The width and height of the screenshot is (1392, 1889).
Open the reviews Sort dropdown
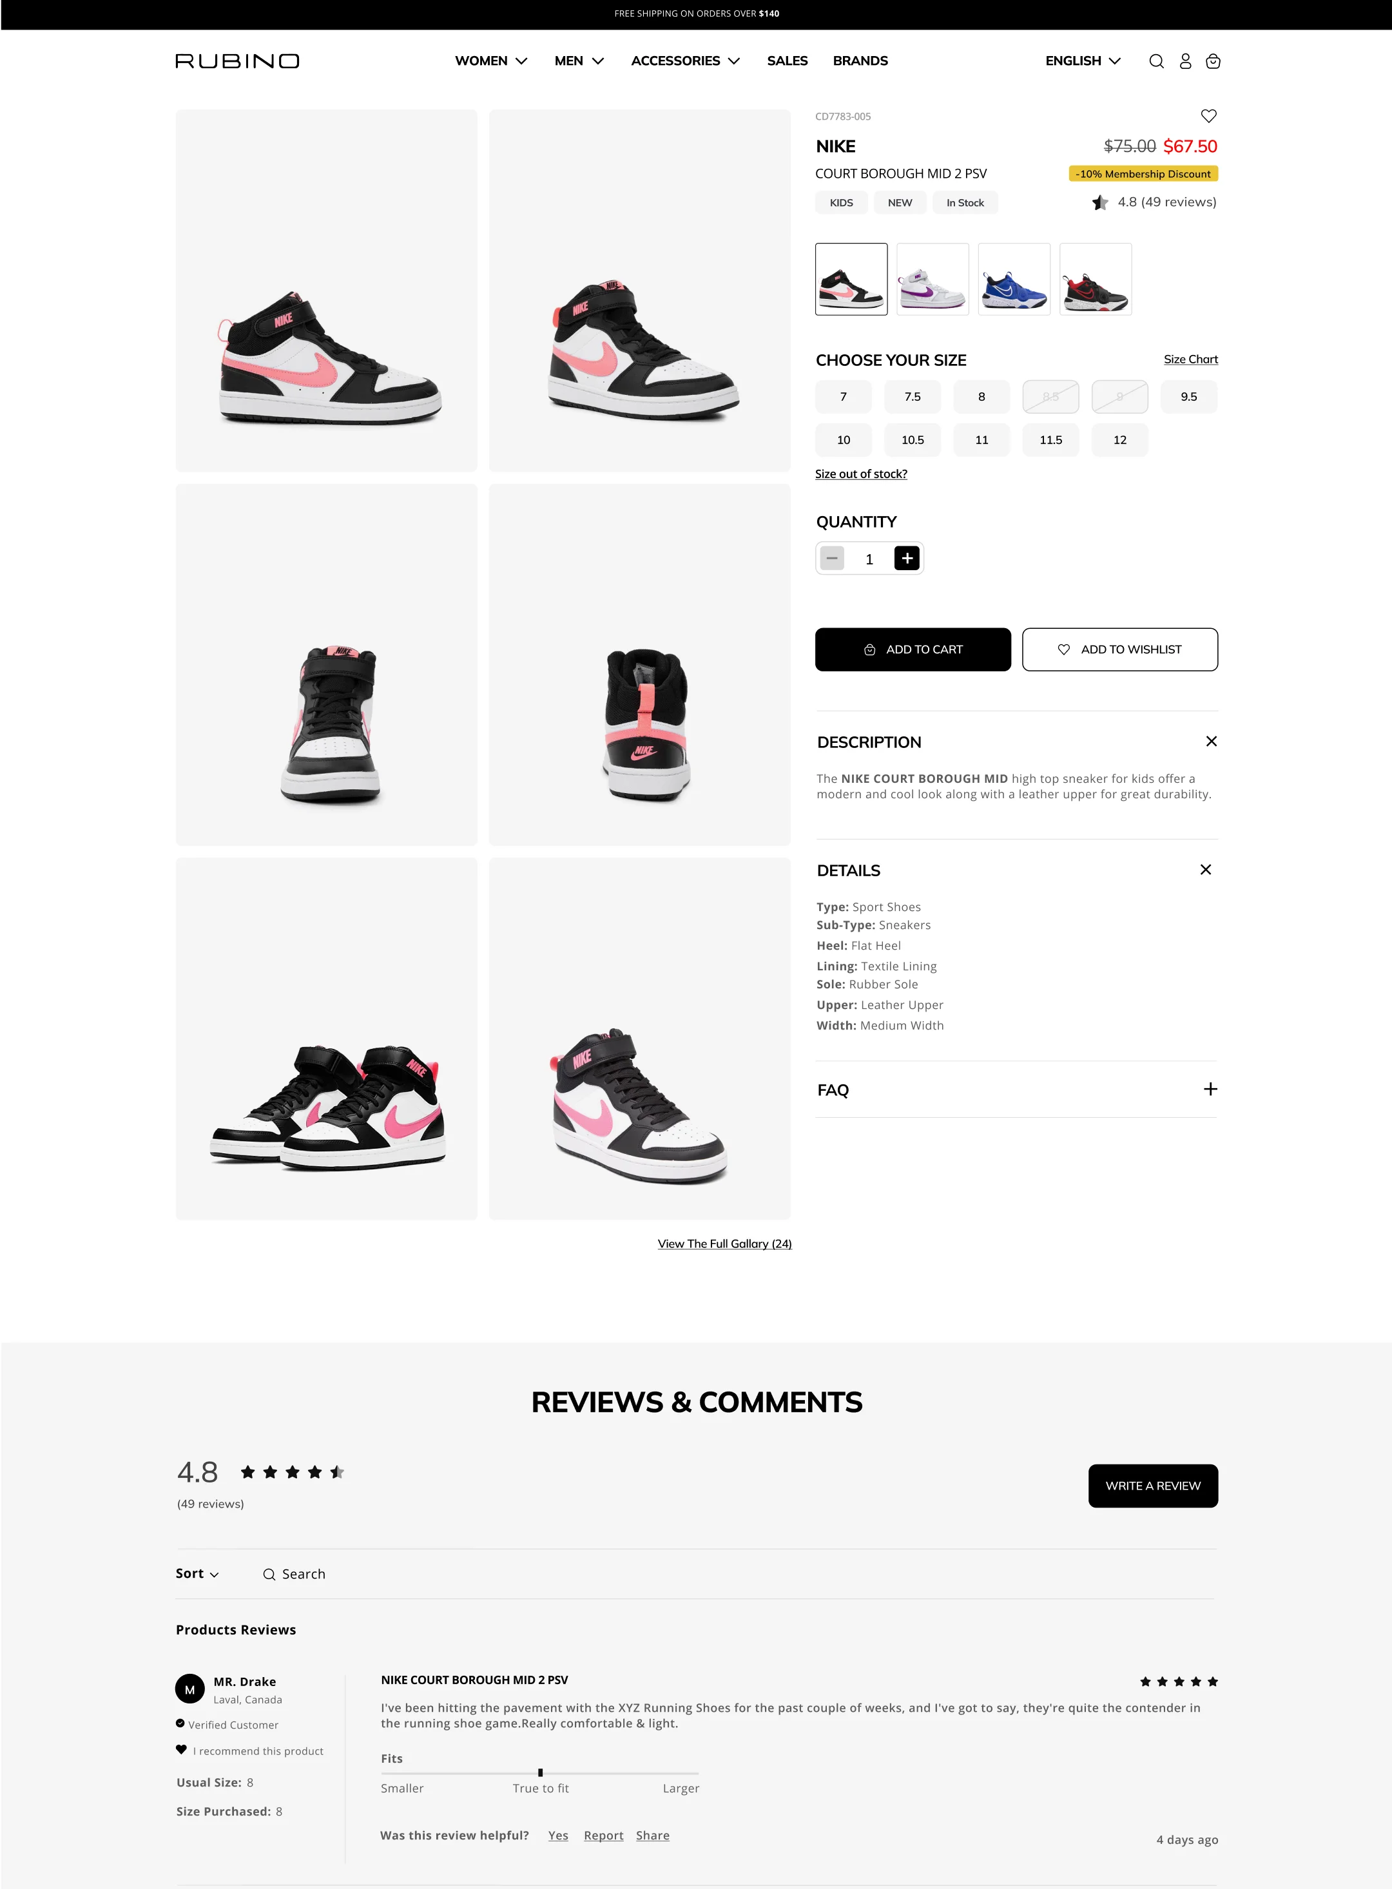(197, 1573)
